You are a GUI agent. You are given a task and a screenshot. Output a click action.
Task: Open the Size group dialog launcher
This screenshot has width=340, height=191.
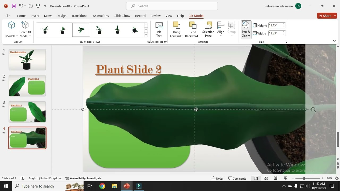(x=286, y=42)
